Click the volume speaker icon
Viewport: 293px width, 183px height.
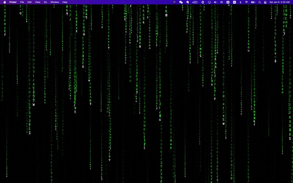(215, 2)
